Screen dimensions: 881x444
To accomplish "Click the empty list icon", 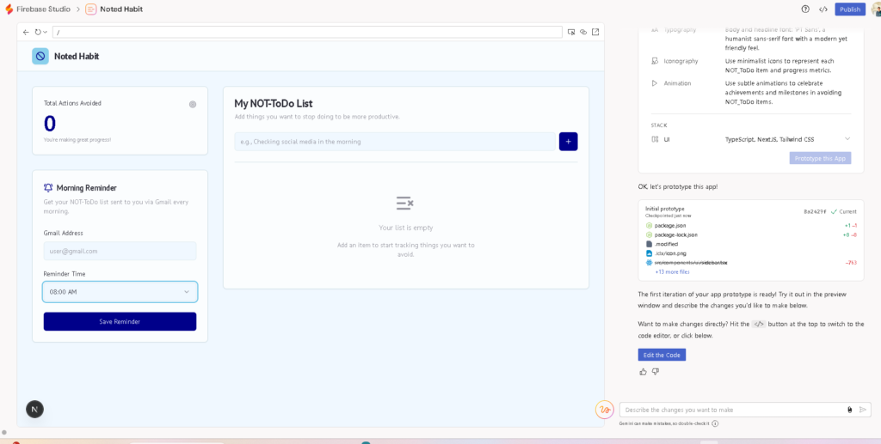I will point(405,203).
